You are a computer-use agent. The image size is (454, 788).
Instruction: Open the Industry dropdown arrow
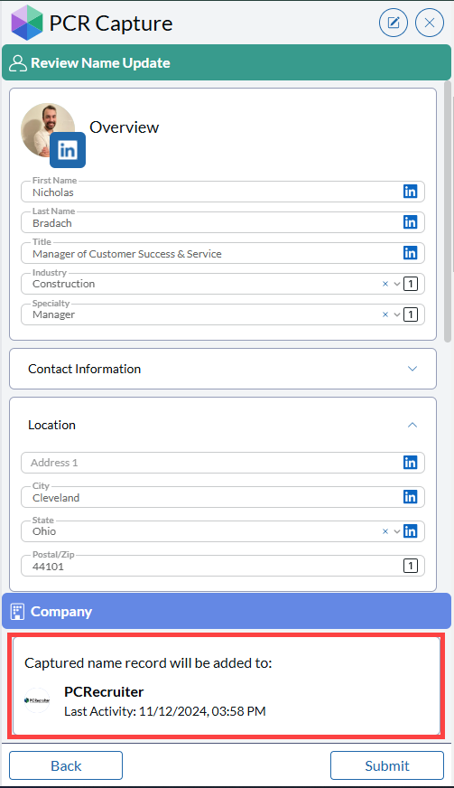click(x=397, y=284)
